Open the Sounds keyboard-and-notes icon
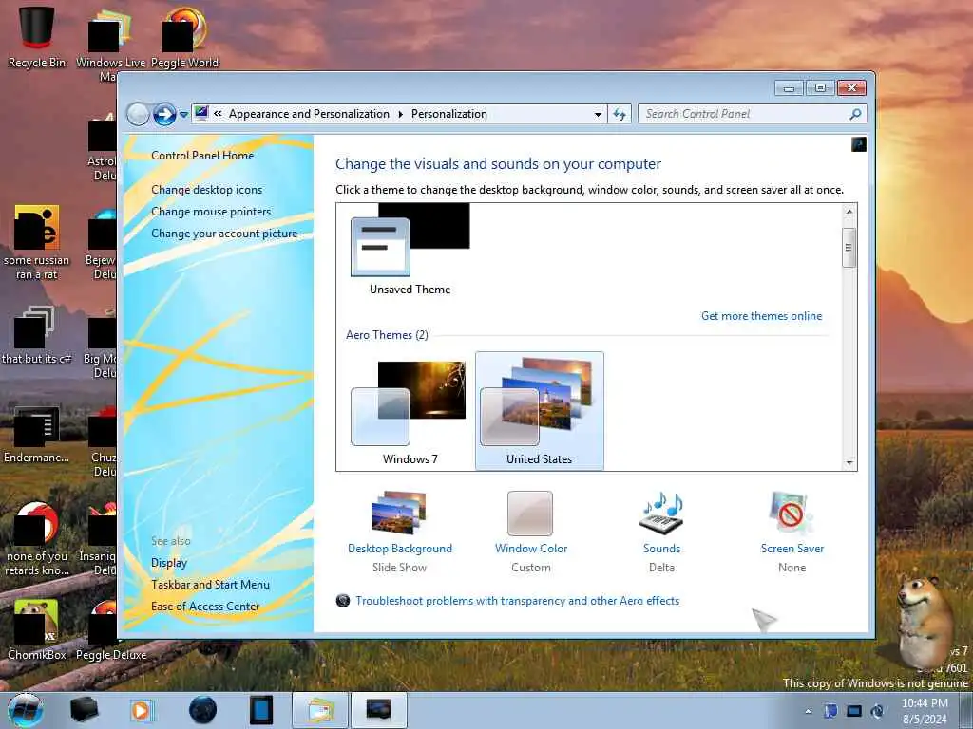The height and width of the screenshot is (729, 973). (661, 514)
